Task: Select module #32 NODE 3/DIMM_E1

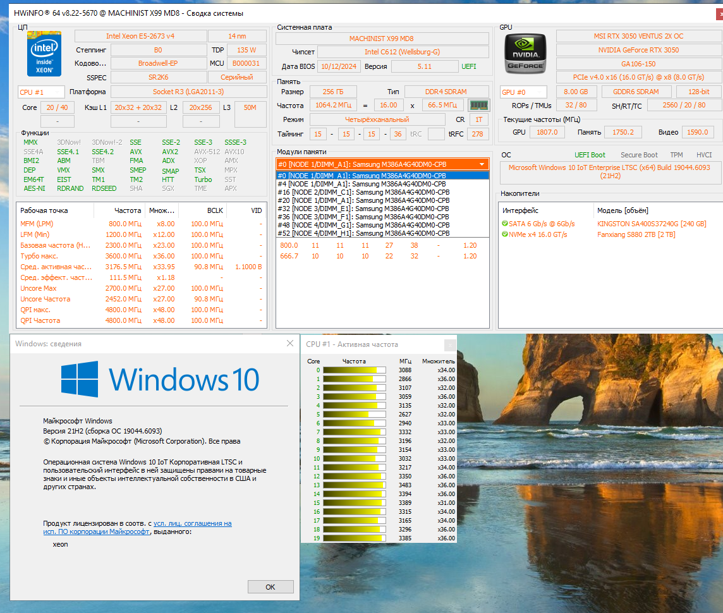Action: pos(382,209)
